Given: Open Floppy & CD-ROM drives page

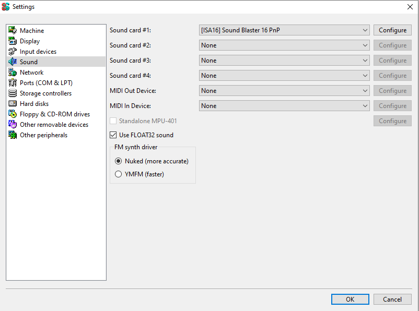Looking at the screenshot, I should 55,114.
